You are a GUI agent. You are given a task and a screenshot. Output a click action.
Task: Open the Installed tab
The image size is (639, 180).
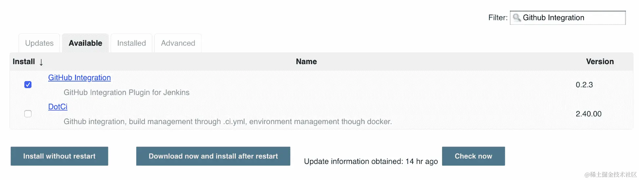click(131, 43)
